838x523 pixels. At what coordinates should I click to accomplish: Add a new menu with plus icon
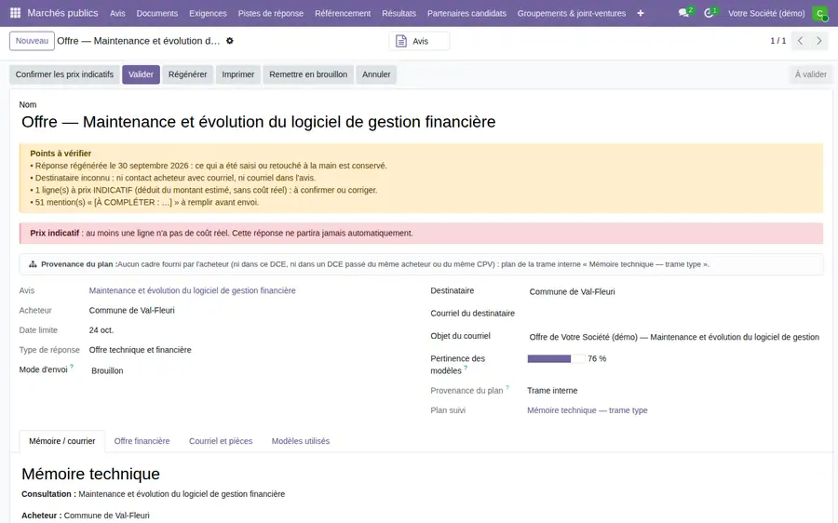coord(641,13)
